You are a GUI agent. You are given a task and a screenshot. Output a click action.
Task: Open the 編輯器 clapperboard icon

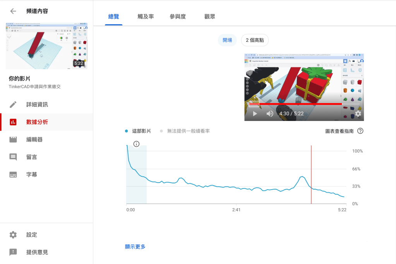pos(13,140)
